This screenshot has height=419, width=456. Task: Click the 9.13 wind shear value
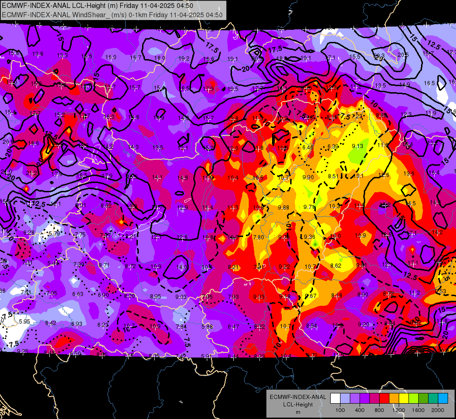[357, 146]
